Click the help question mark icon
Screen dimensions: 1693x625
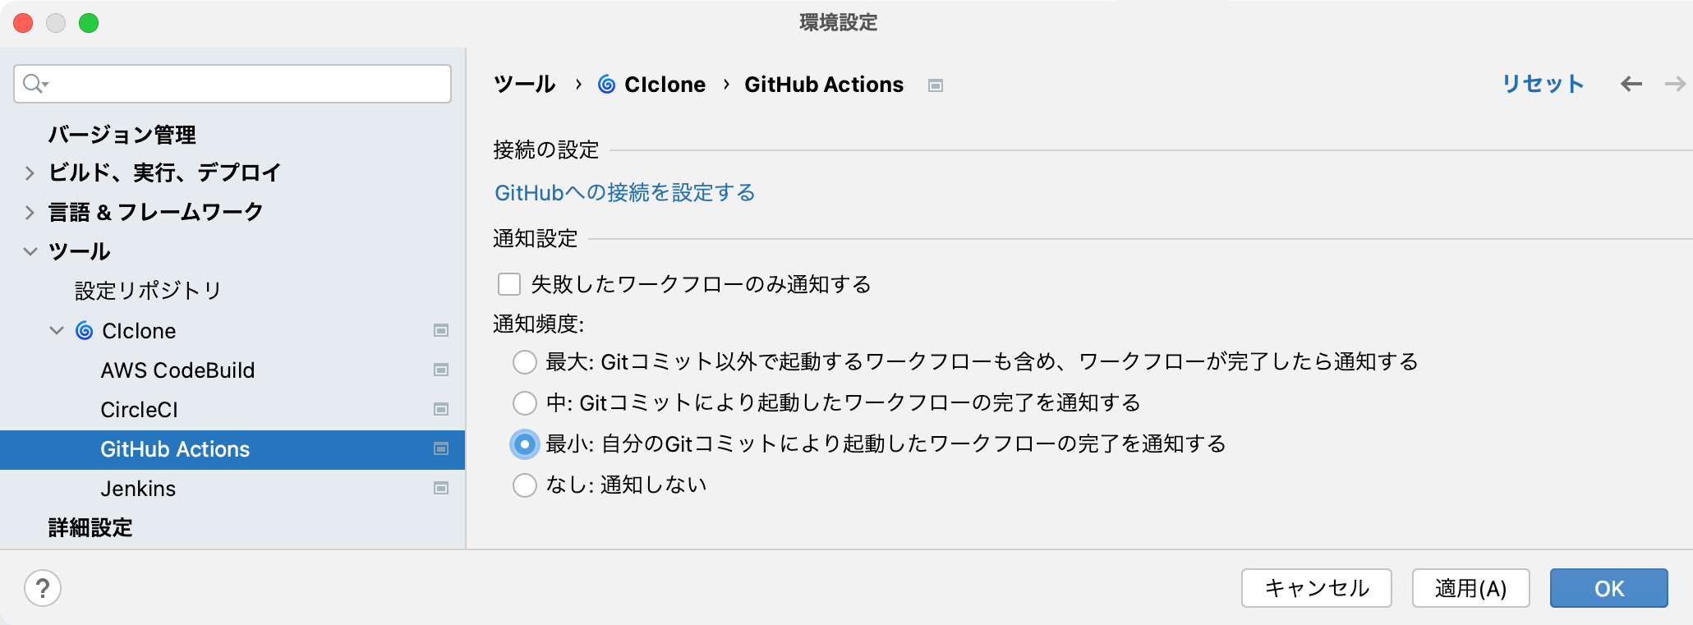point(43,588)
